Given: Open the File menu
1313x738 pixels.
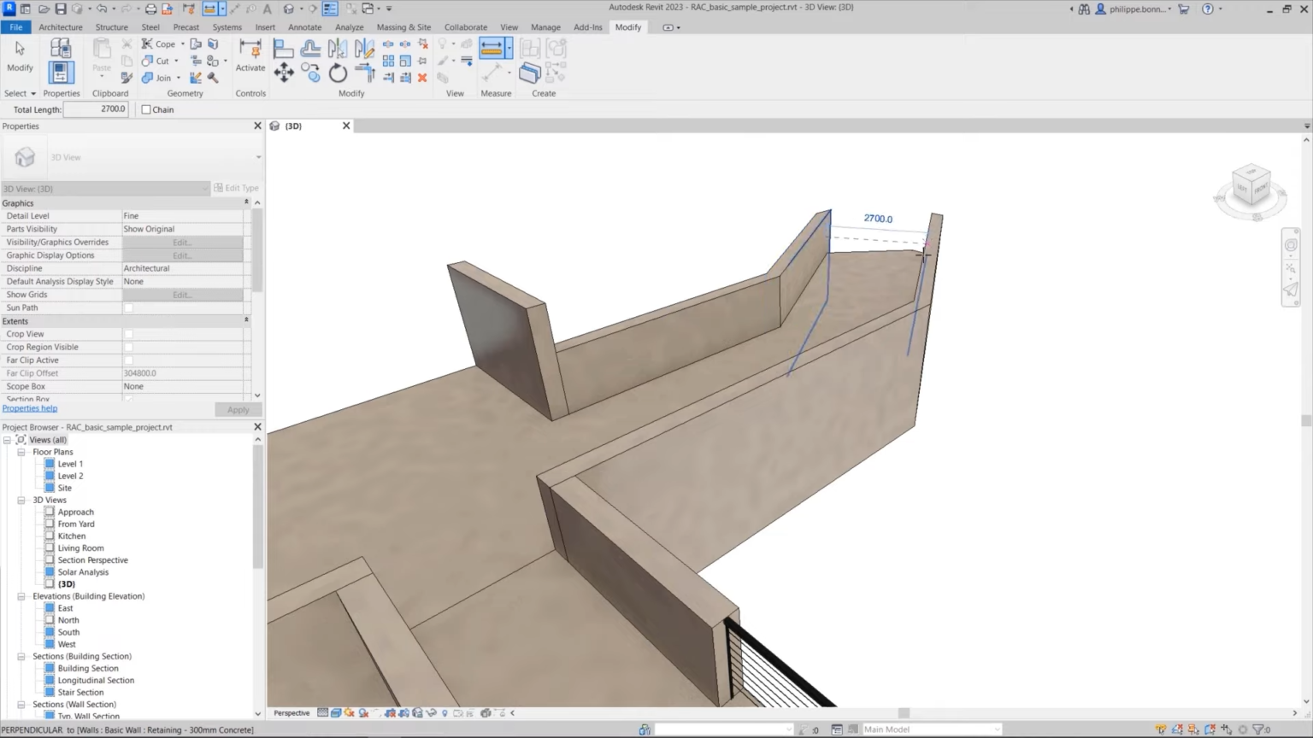Looking at the screenshot, I should (15, 27).
